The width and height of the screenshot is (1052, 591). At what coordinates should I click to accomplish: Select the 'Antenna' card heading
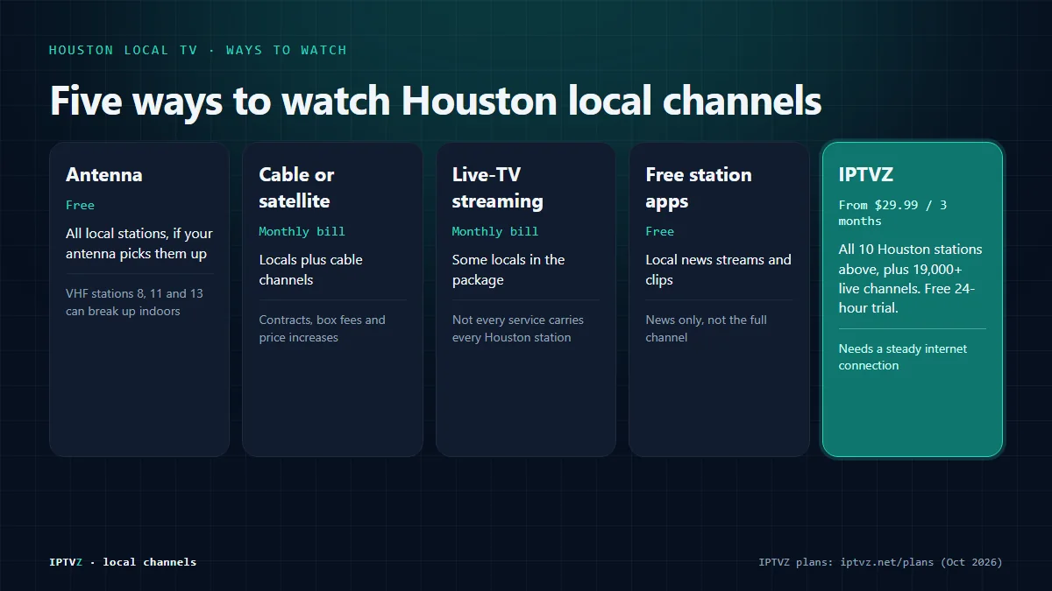104,174
